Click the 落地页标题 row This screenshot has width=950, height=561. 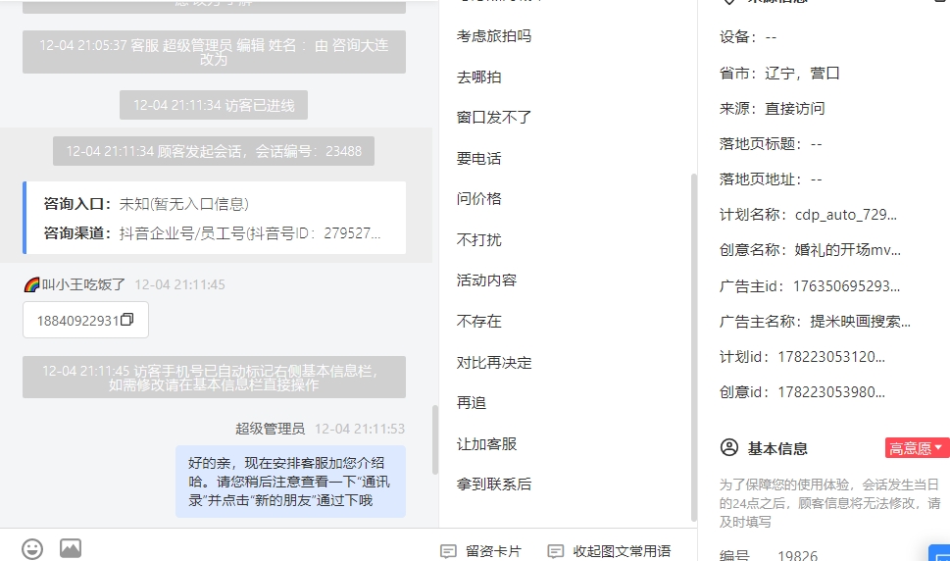(771, 144)
